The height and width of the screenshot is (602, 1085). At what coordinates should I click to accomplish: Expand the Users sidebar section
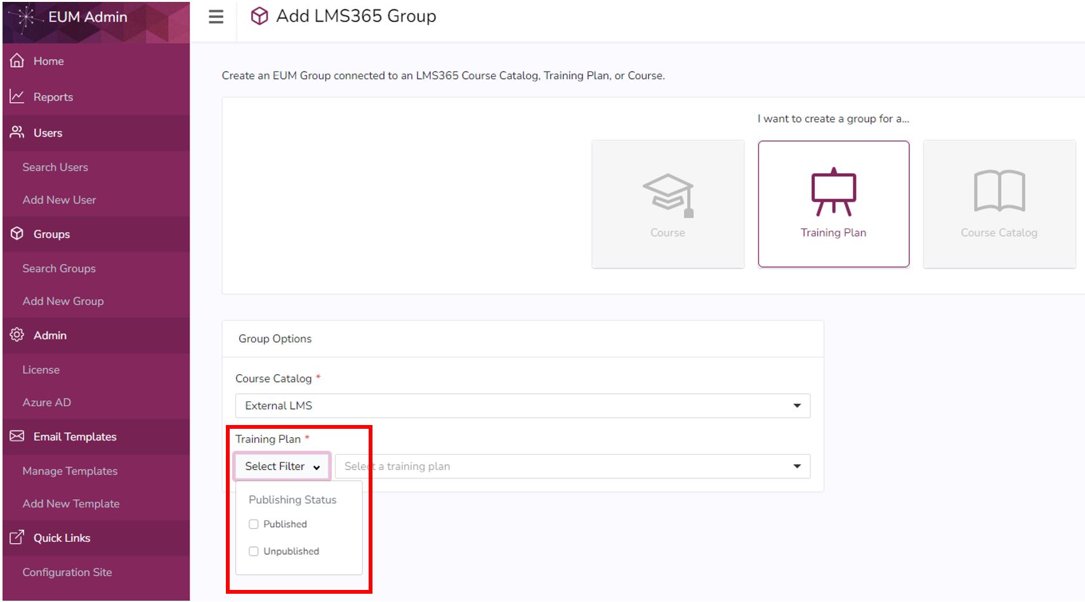coord(96,133)
